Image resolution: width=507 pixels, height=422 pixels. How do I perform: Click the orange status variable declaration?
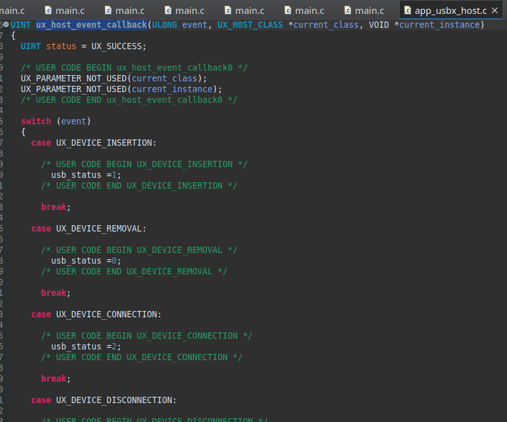pyautogui.click(x=61, y=46)
